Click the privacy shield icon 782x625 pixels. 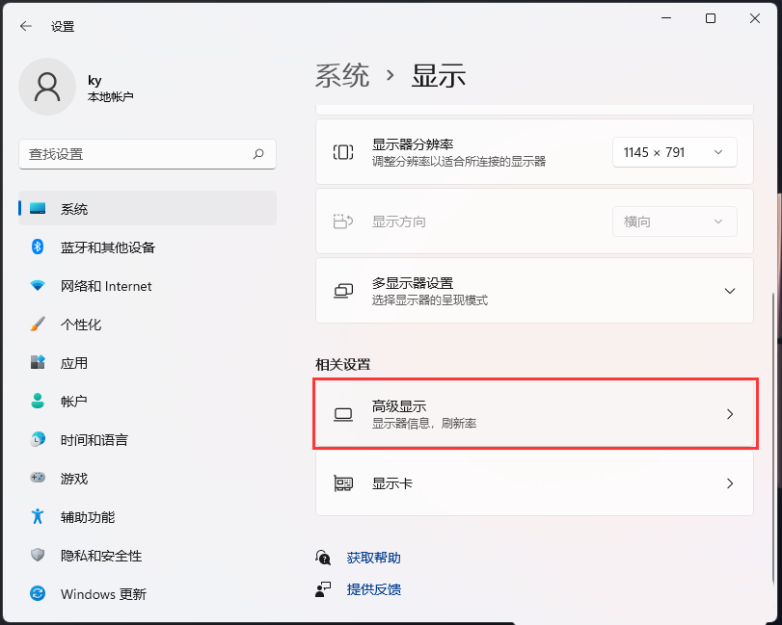pyautogui.click(x=38, y=555)
